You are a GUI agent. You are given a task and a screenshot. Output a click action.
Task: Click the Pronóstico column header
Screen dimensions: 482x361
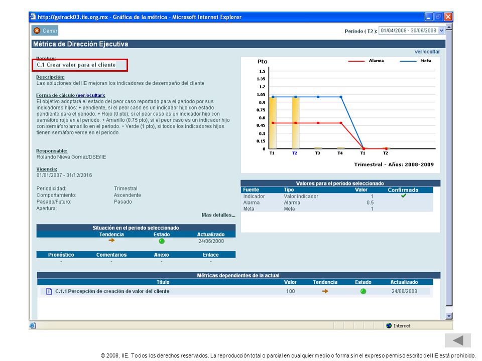pyautogui.click(x=61, y=255)
